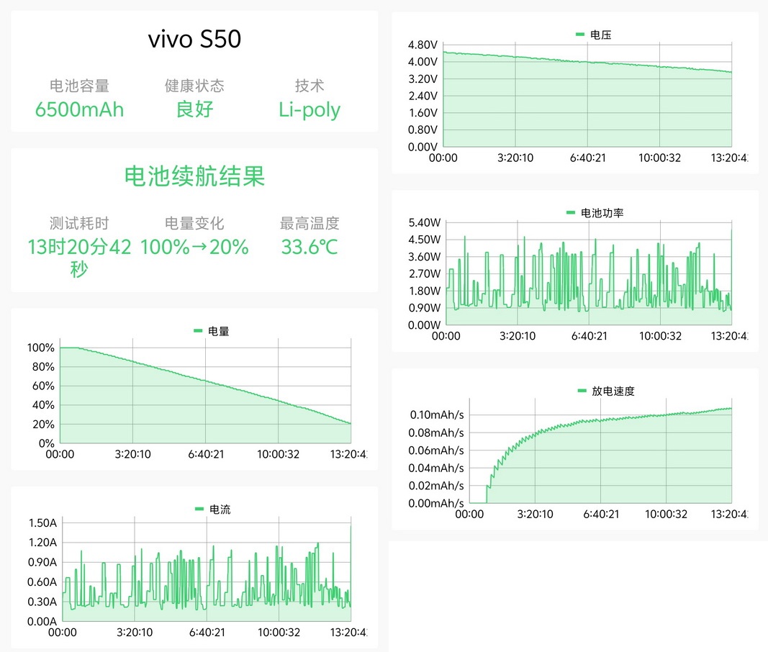The width and height of the screenshot is (768, 652).
Task: Click the 0.08mAh/s axis label on 放电速度 chart
Action: [436, 433]
